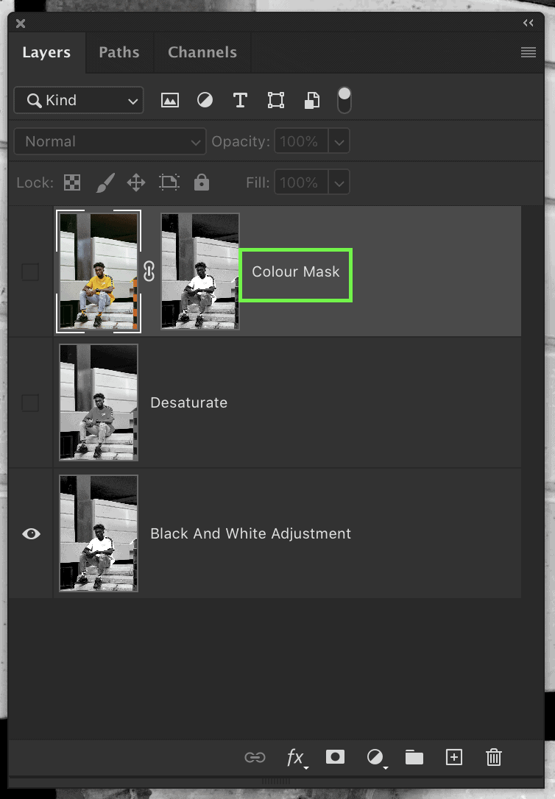Select the Colour Mask layer image thumbnail
The height and width of the screenshot is (799, 555).
point(99,271)
